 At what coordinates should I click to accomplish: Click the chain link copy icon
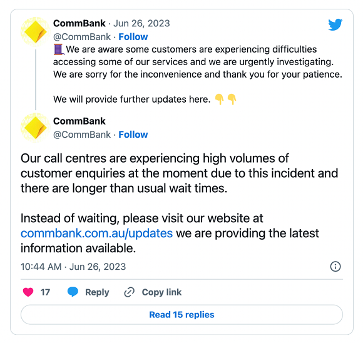(x=129, y=292)
